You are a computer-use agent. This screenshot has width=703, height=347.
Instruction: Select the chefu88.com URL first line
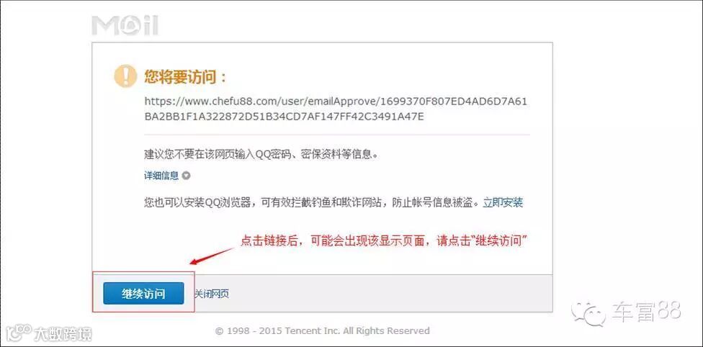pos(336,102)
